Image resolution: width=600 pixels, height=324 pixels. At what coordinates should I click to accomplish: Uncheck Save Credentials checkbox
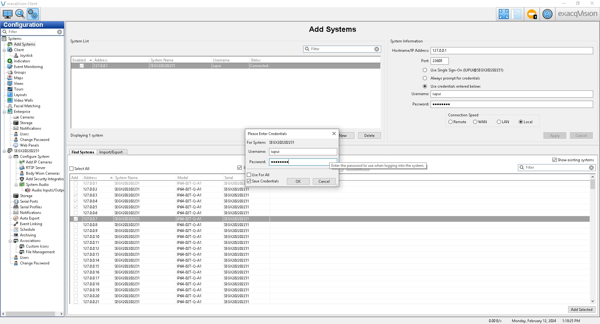[249, 181]
